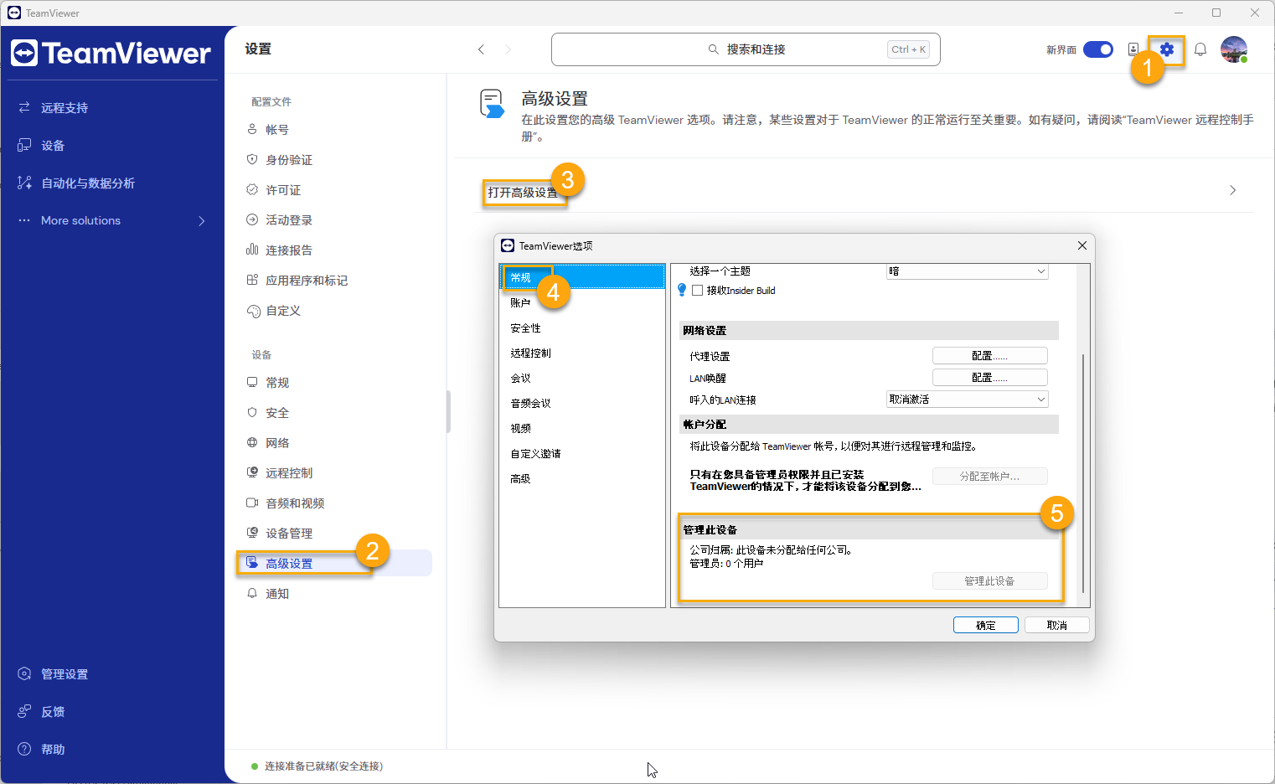This screenshot has height=784, width=1275.
Task: Open 远程控制 in settings list
Action: click(289, 472)
